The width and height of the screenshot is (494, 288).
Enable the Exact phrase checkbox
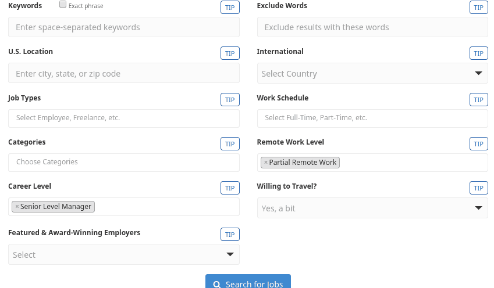[x=63, y=5]
